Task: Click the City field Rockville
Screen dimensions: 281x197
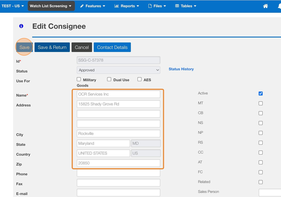Action: click(118, 133)
